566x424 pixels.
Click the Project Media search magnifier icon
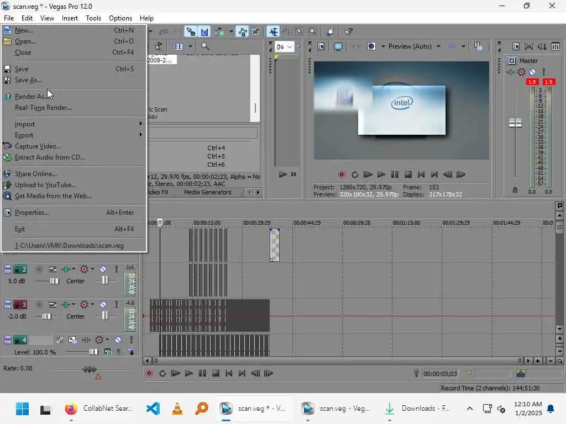click(205, 46)
